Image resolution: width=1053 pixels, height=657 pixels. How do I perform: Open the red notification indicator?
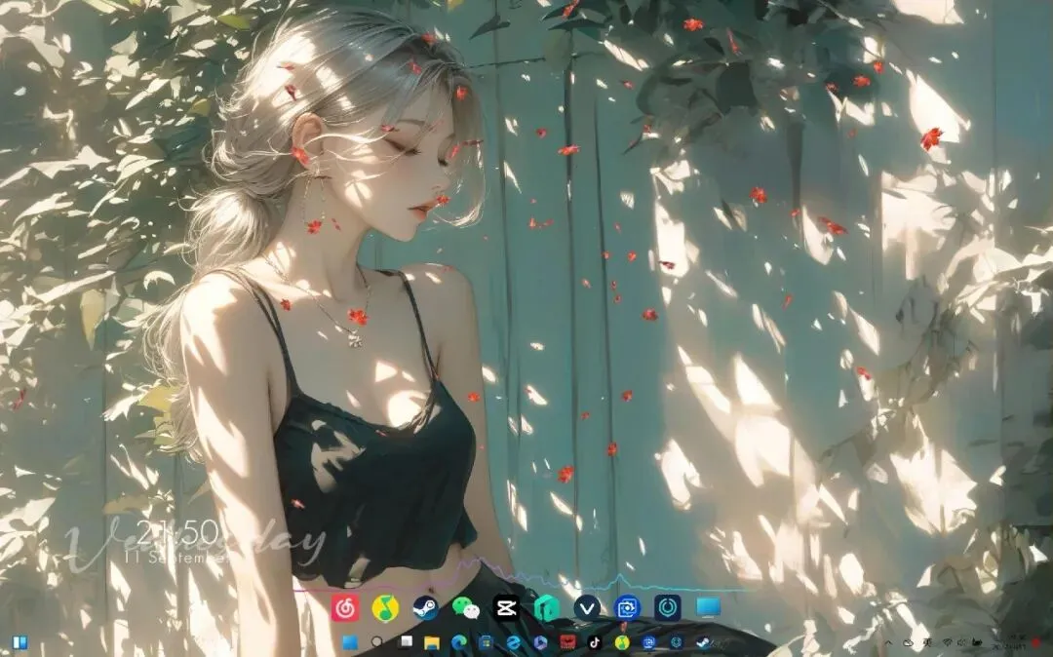(1034, 643)
